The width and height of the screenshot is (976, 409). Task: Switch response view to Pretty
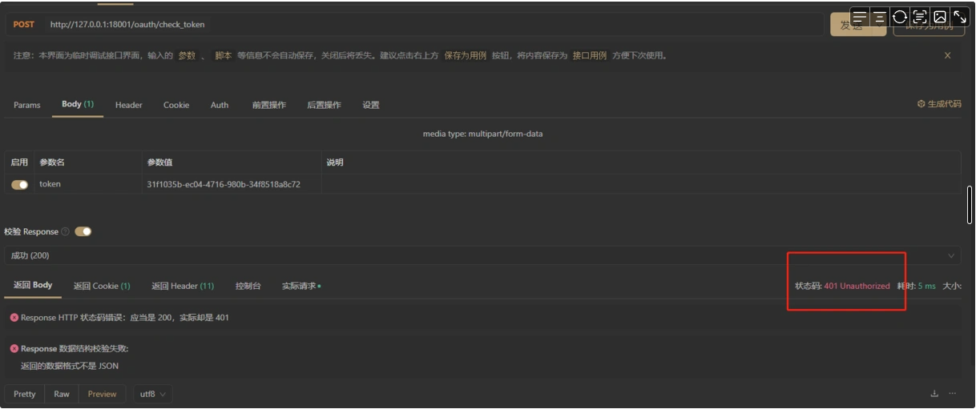(x=25, y=394)
